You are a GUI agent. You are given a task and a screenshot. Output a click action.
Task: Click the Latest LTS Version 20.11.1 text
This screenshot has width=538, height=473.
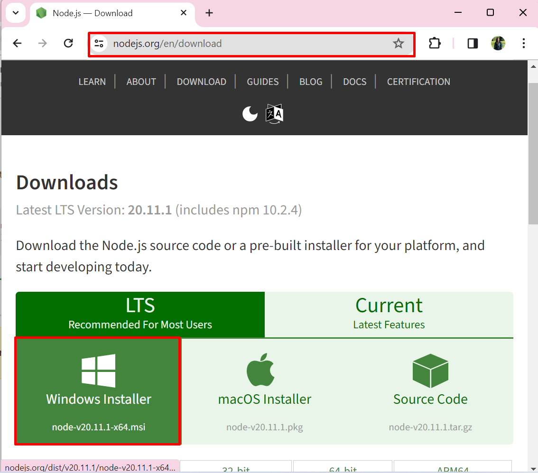(x=159, y=210)
